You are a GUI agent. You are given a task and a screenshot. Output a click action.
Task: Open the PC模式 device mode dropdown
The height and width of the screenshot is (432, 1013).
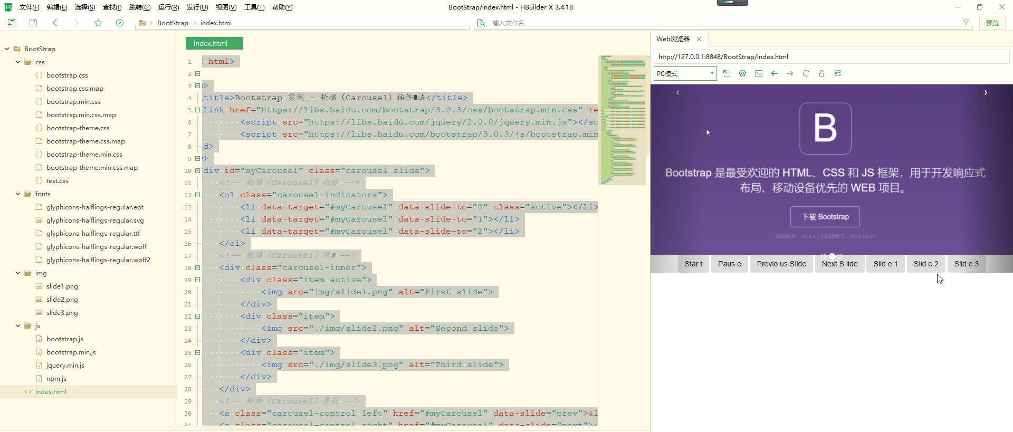pos(685,73)
